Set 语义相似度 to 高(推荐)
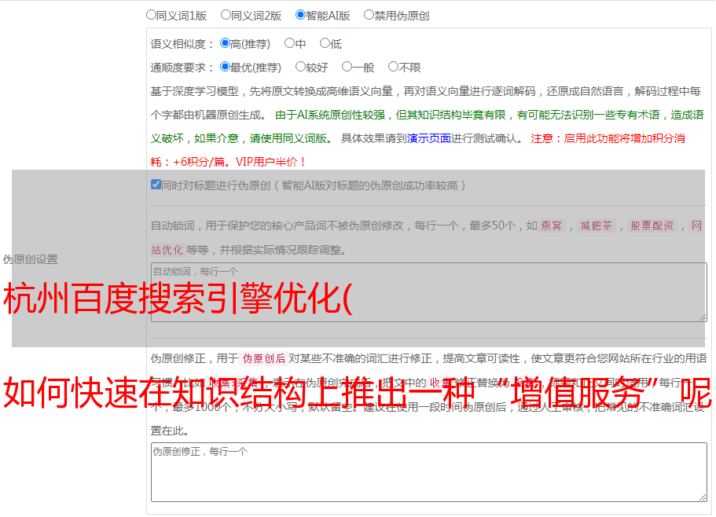This screenshot has height=517, width=716. click(225, 43)
